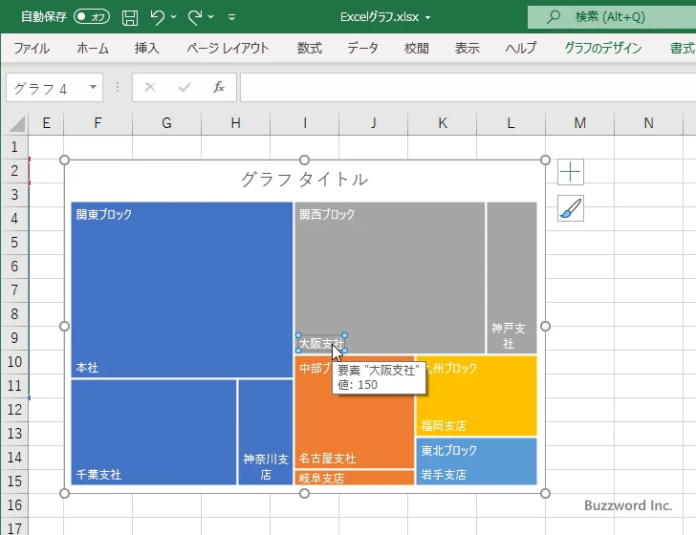Switch to グラフのデザイン tab
The image size is (696, 535).
pos(602,48)
